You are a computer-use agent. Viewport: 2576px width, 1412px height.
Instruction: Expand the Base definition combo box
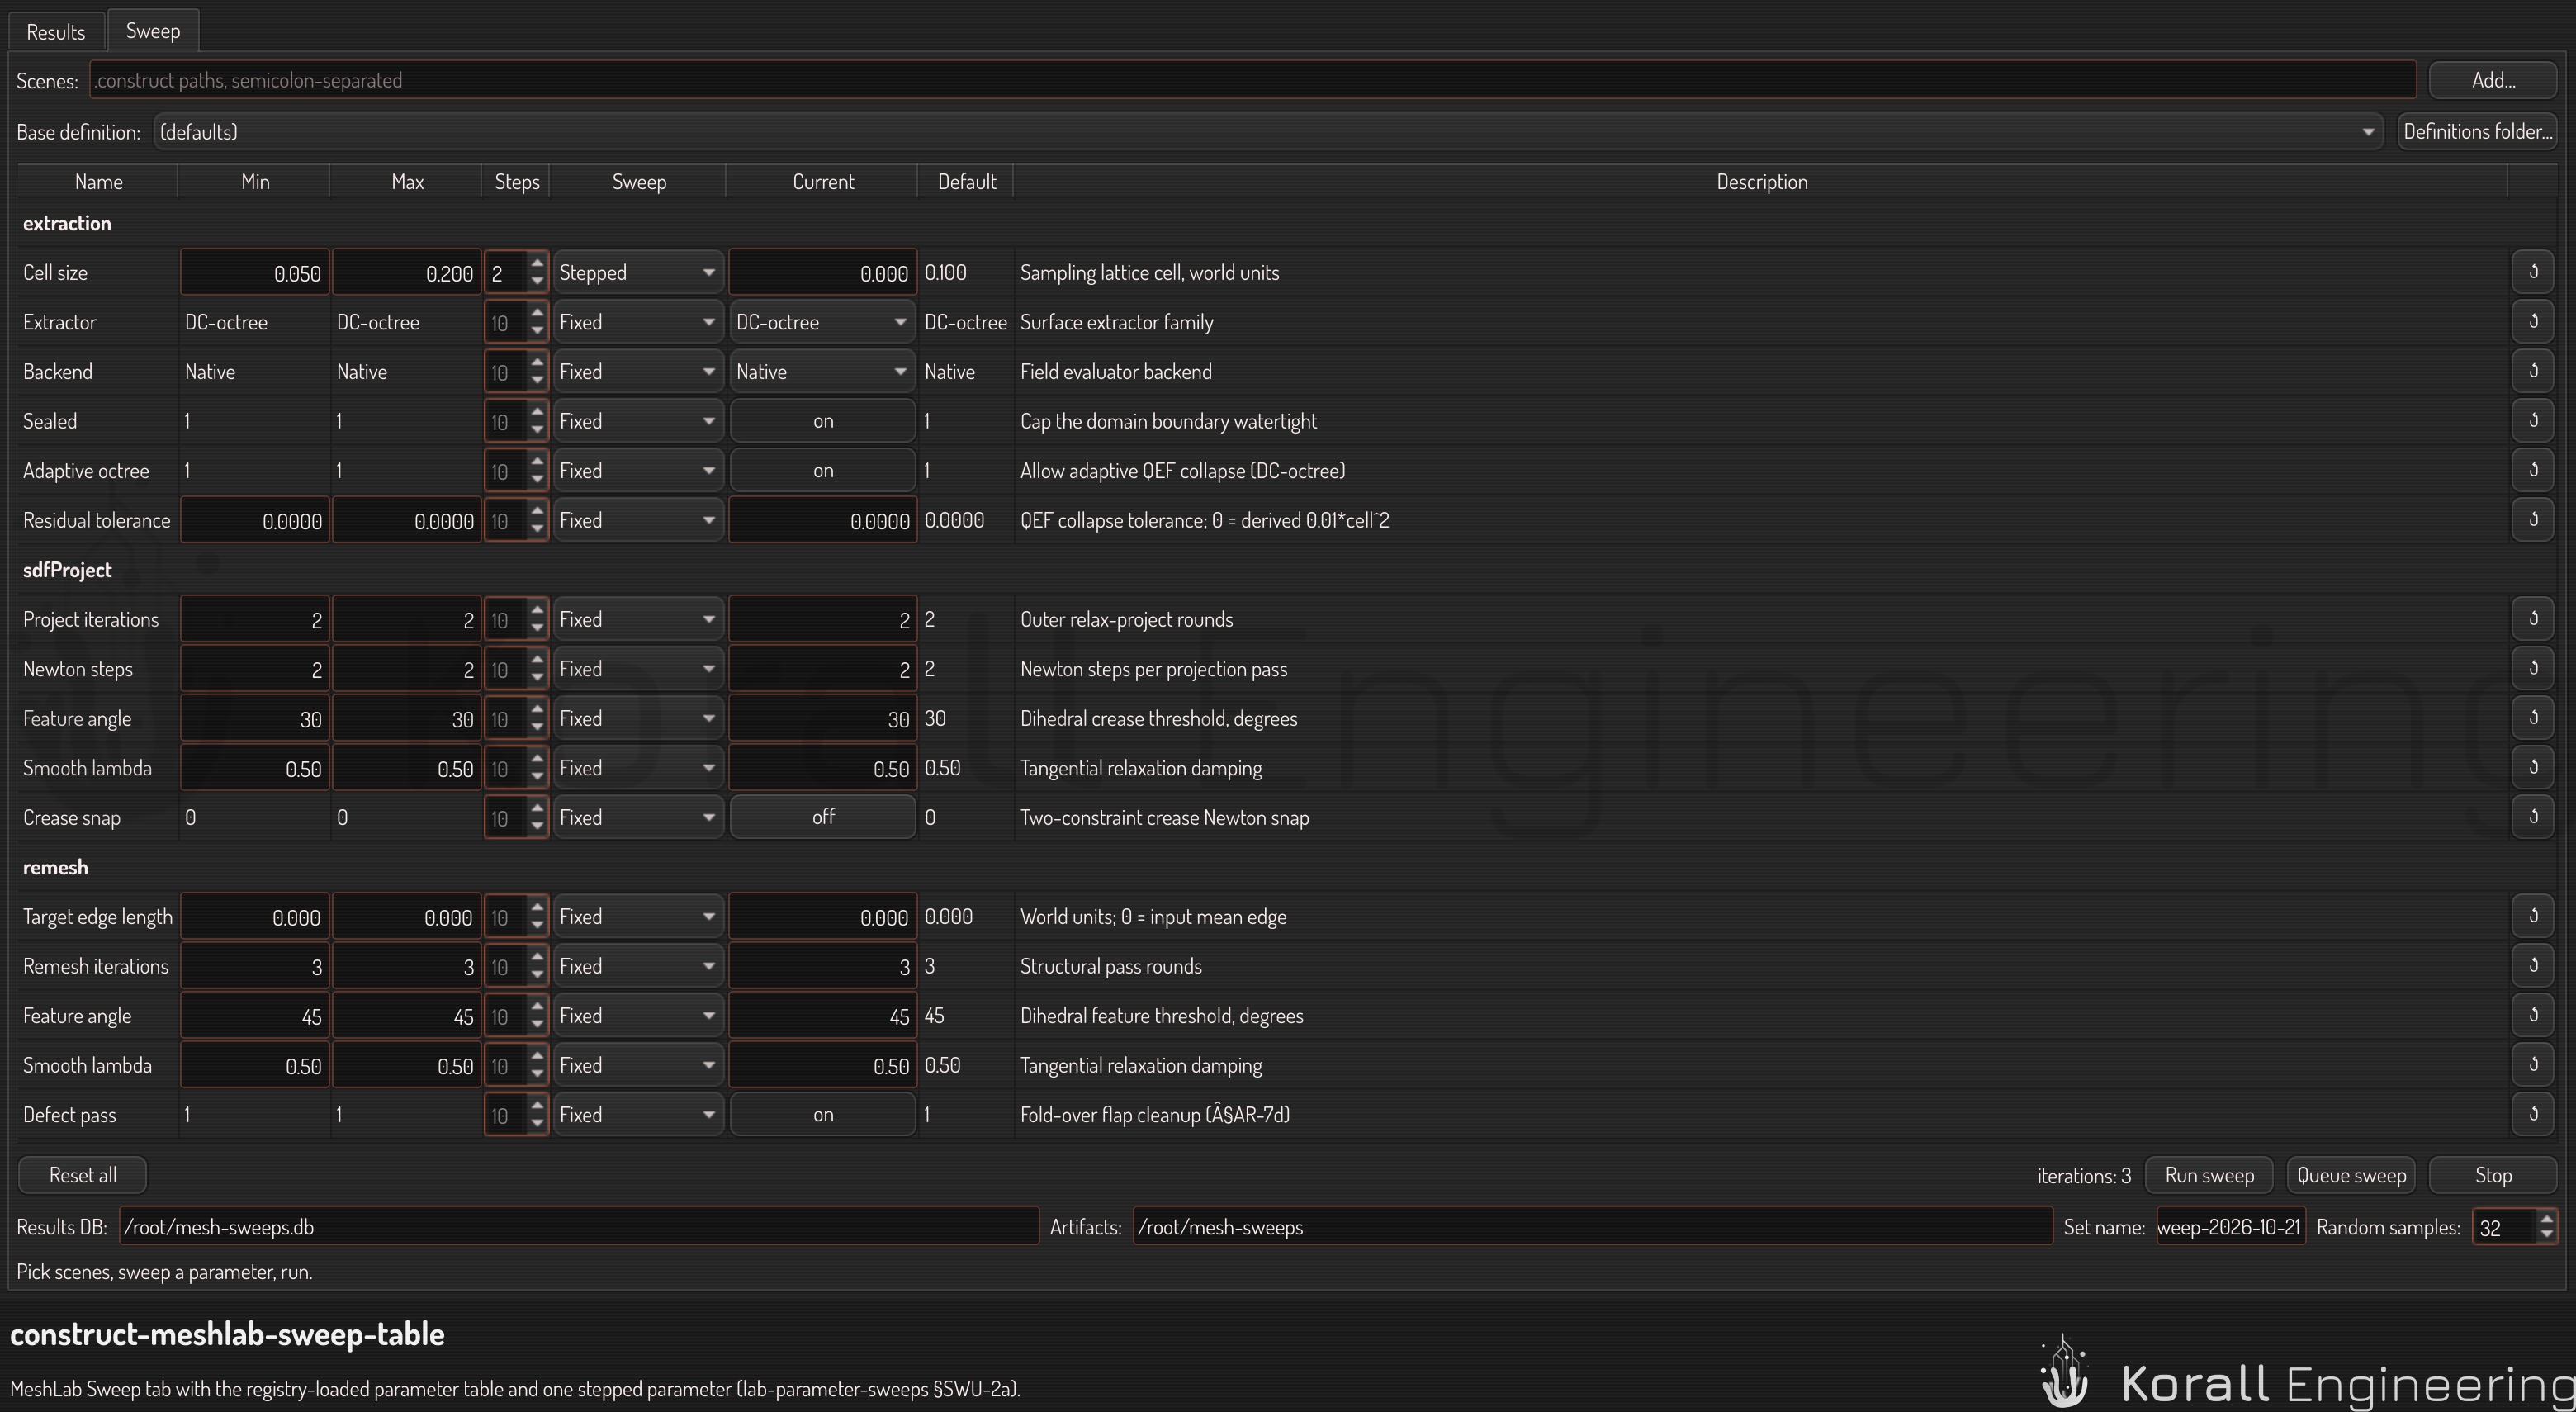[1268, 132]
